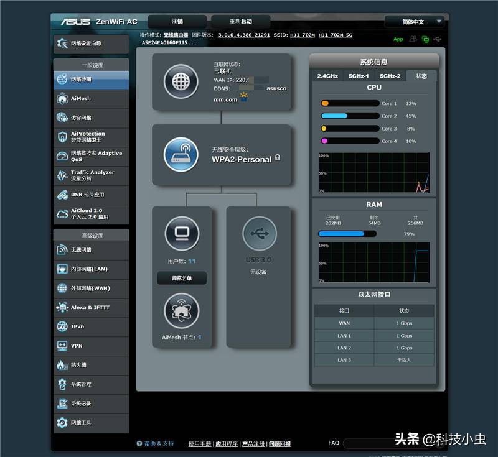Switch to the 5GHz-1 tab
The width and height of the screenshot is (498, 457).
[359, 76]
